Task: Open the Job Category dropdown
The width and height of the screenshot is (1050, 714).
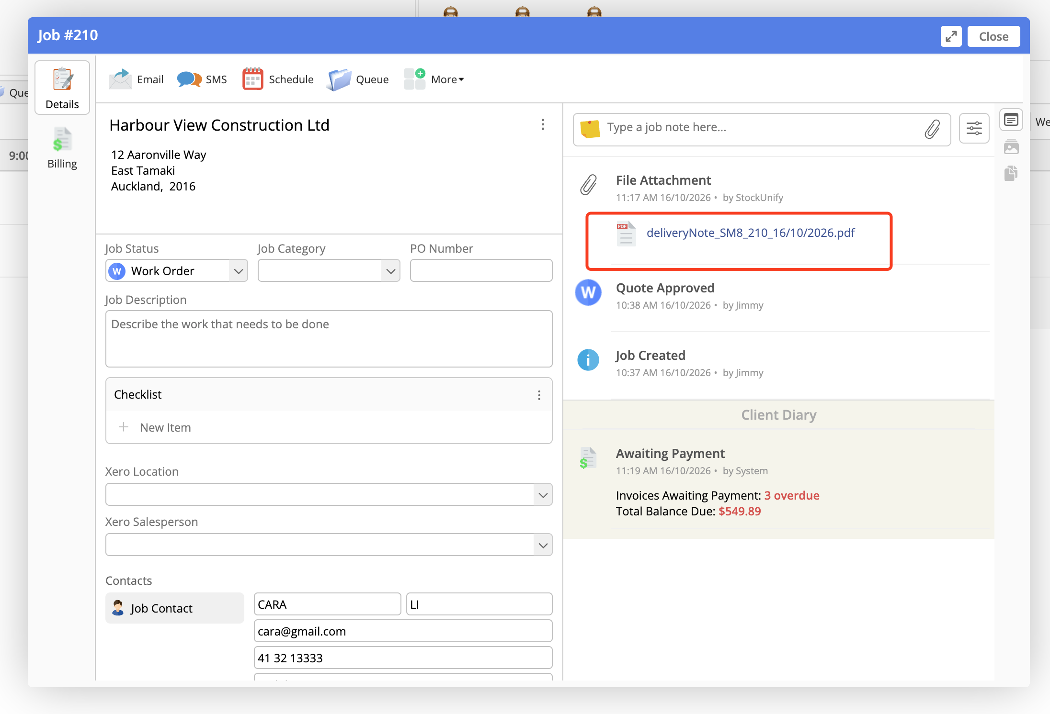Action: [329, 271]
